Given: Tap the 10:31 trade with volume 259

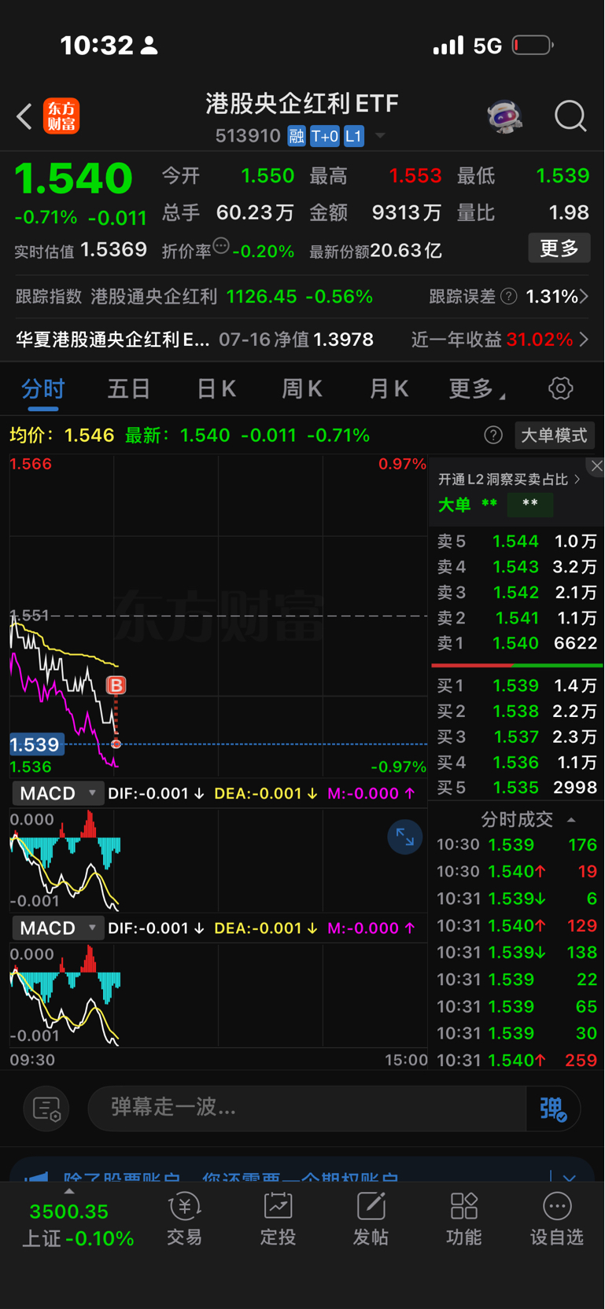Looking at the screenshot, I should pyautogui.click(x=517, y=1060).
